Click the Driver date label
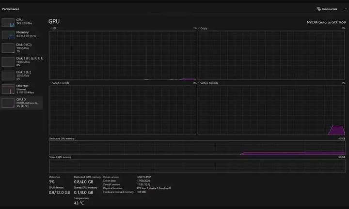Viewport: 349px width, 209px height. [x=110, y=181]
